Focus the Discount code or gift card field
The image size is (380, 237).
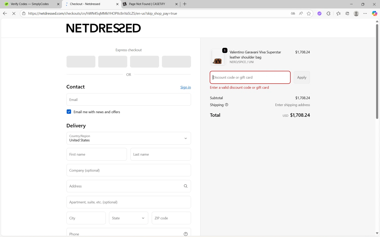click(250, 77)
